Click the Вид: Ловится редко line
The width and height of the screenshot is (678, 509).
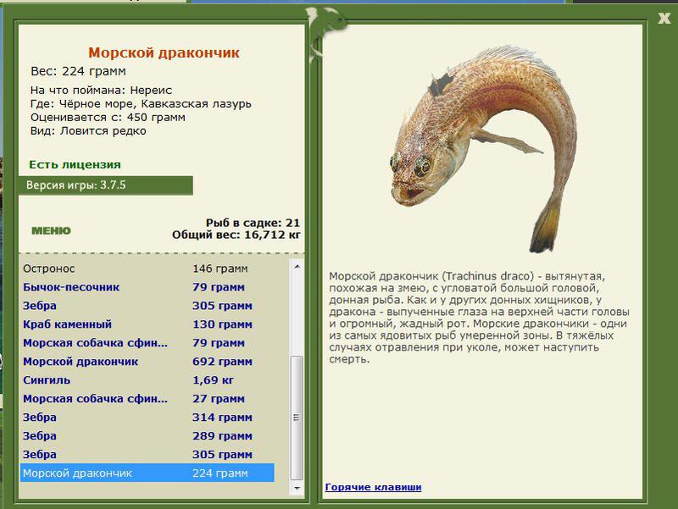pos(88,131)
